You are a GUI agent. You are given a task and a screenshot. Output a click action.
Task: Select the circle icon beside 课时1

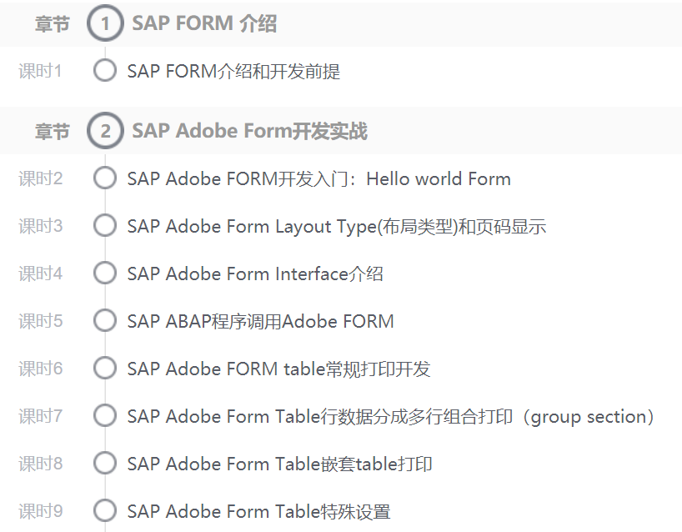pos(104,71)
